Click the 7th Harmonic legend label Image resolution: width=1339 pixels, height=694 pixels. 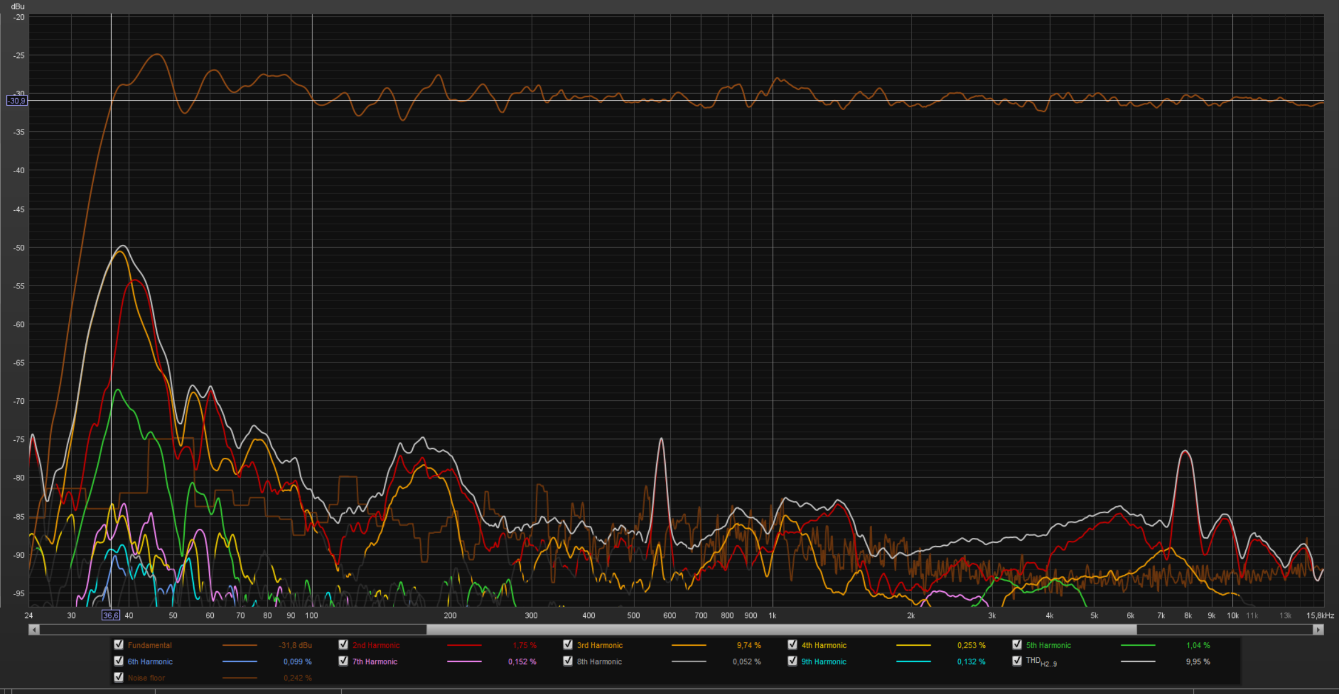pos(375,662)
